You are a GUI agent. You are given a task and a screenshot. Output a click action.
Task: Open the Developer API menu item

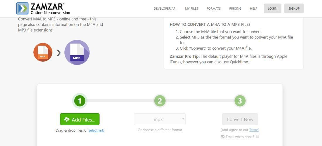point(165,8)
